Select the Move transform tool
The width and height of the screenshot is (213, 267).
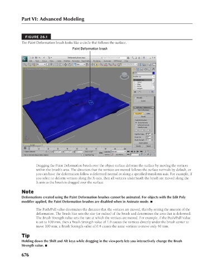coord(65,65)
